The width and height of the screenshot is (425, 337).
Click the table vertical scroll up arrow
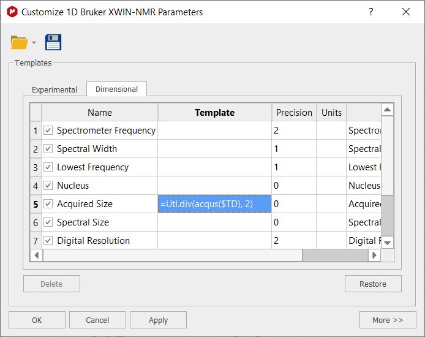pyautogui.click(x=387, y=110)
